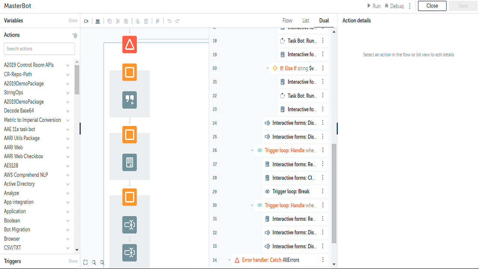The image size is (479, 269).
Task: Collapse the Error handler Catch block at line 34
Action: (229, 260)
